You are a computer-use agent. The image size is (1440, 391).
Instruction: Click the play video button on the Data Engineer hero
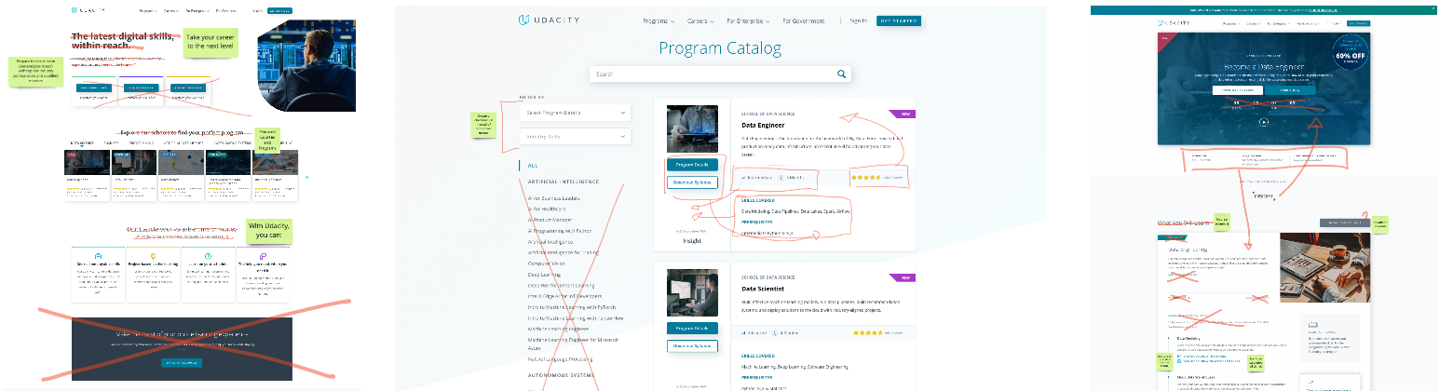click(x=1264, y=121)
